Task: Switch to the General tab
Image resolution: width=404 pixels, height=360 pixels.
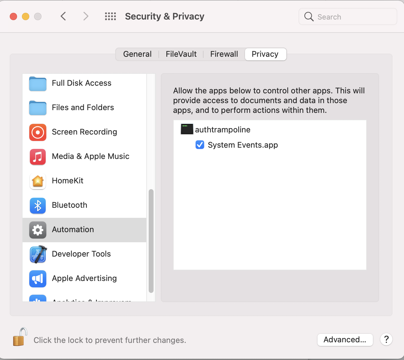Action: point(137,54)
